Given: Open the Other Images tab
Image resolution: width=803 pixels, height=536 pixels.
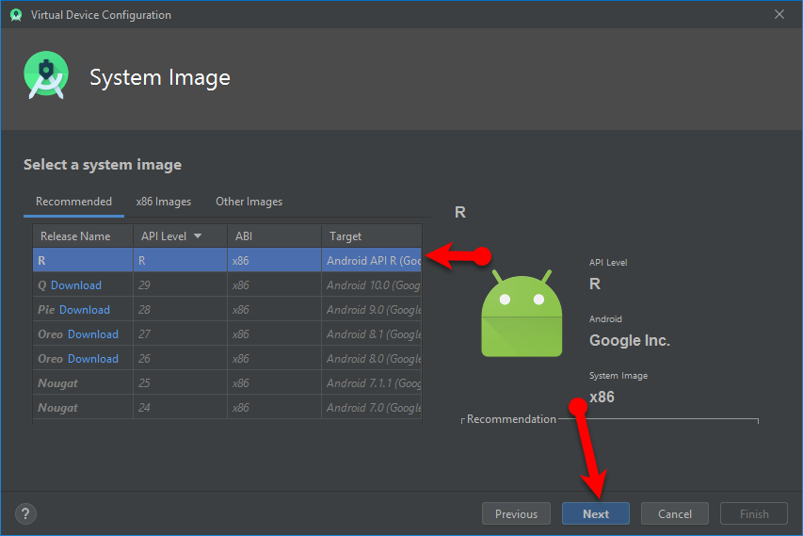Looking at the screenshot, I should click(249, 202).
